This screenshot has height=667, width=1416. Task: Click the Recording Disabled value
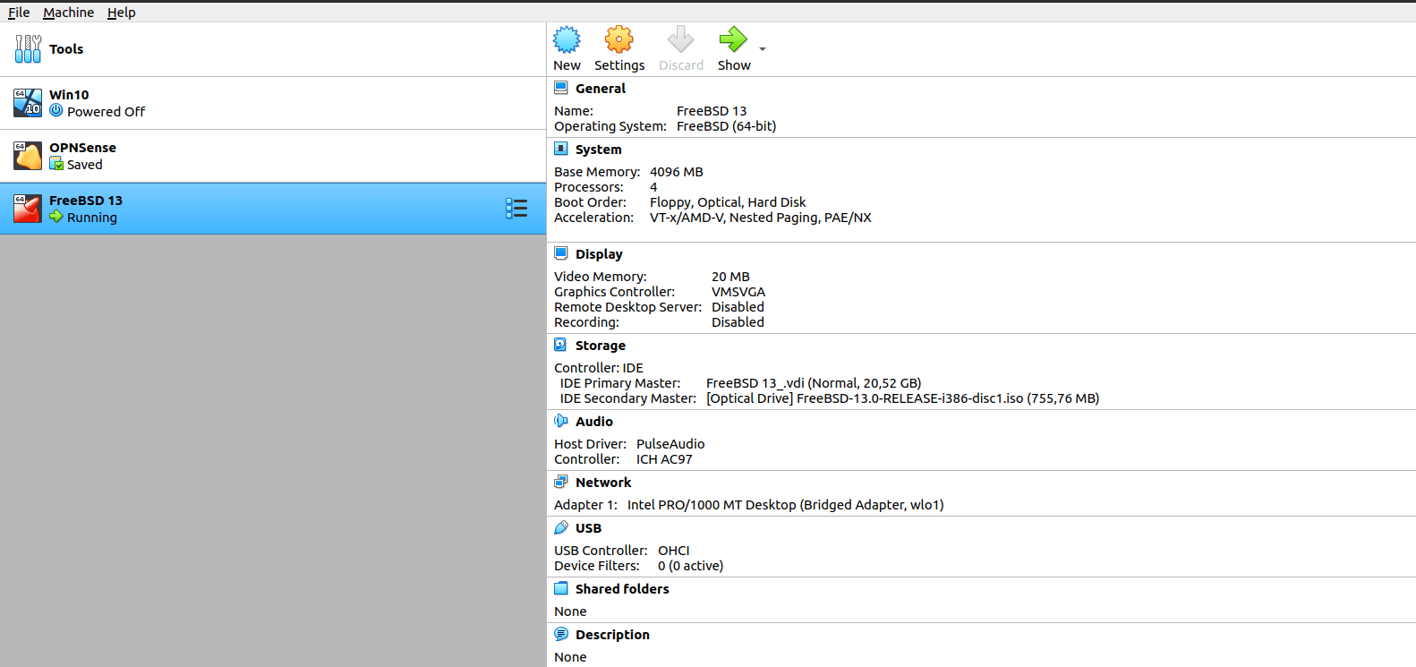click(738, 322)
